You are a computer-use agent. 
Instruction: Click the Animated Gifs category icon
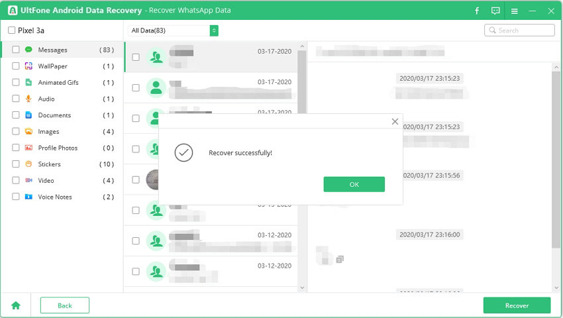click(x=28, y=82)
